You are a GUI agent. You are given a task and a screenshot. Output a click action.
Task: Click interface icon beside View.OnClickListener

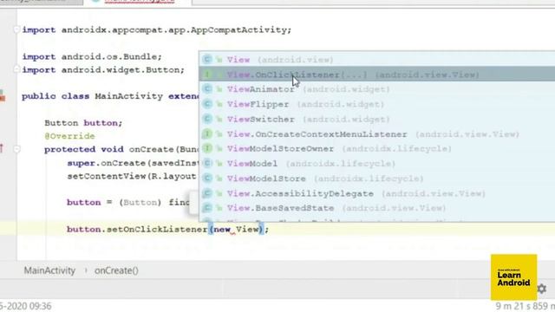click(x=207, y=75)
